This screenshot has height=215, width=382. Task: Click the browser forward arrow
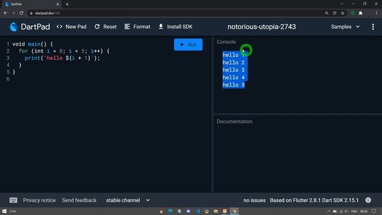tap(13, 13)
